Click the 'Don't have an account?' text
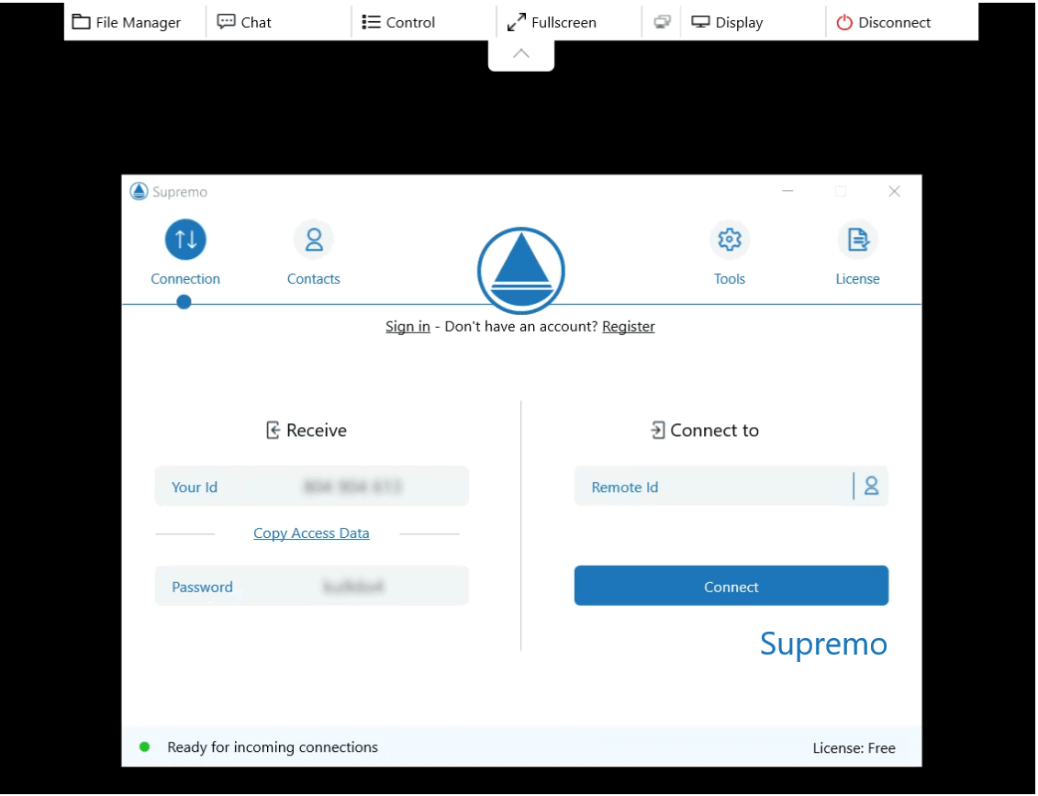The height and width of the screenshot is (796, 1038). coord(521,327)
